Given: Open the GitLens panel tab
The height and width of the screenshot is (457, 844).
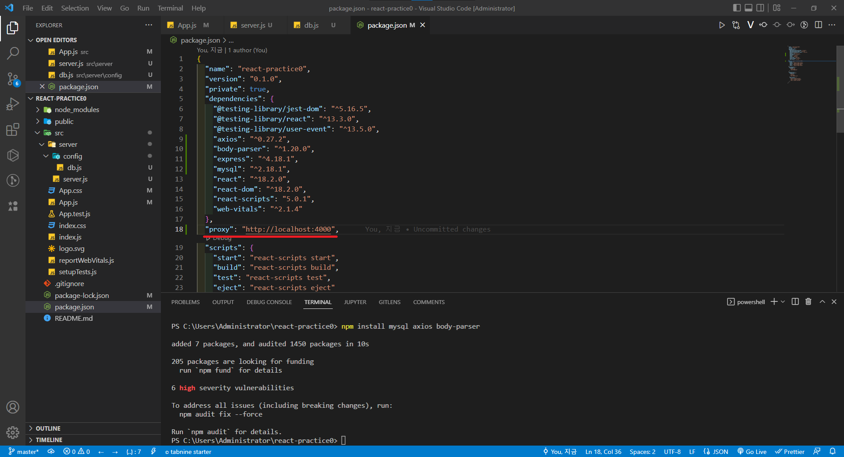Looking at the screenshot, I should (389, 302).
